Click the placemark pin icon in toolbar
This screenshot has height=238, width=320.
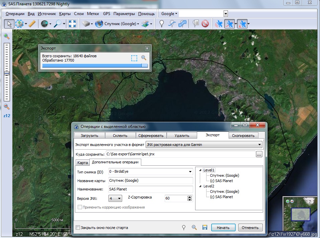(x=162, y=24)
